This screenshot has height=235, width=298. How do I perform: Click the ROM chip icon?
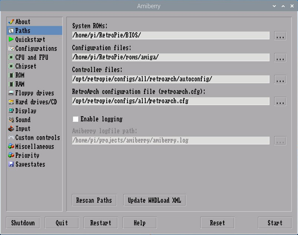pyautogui.click(x=11, y=75)
